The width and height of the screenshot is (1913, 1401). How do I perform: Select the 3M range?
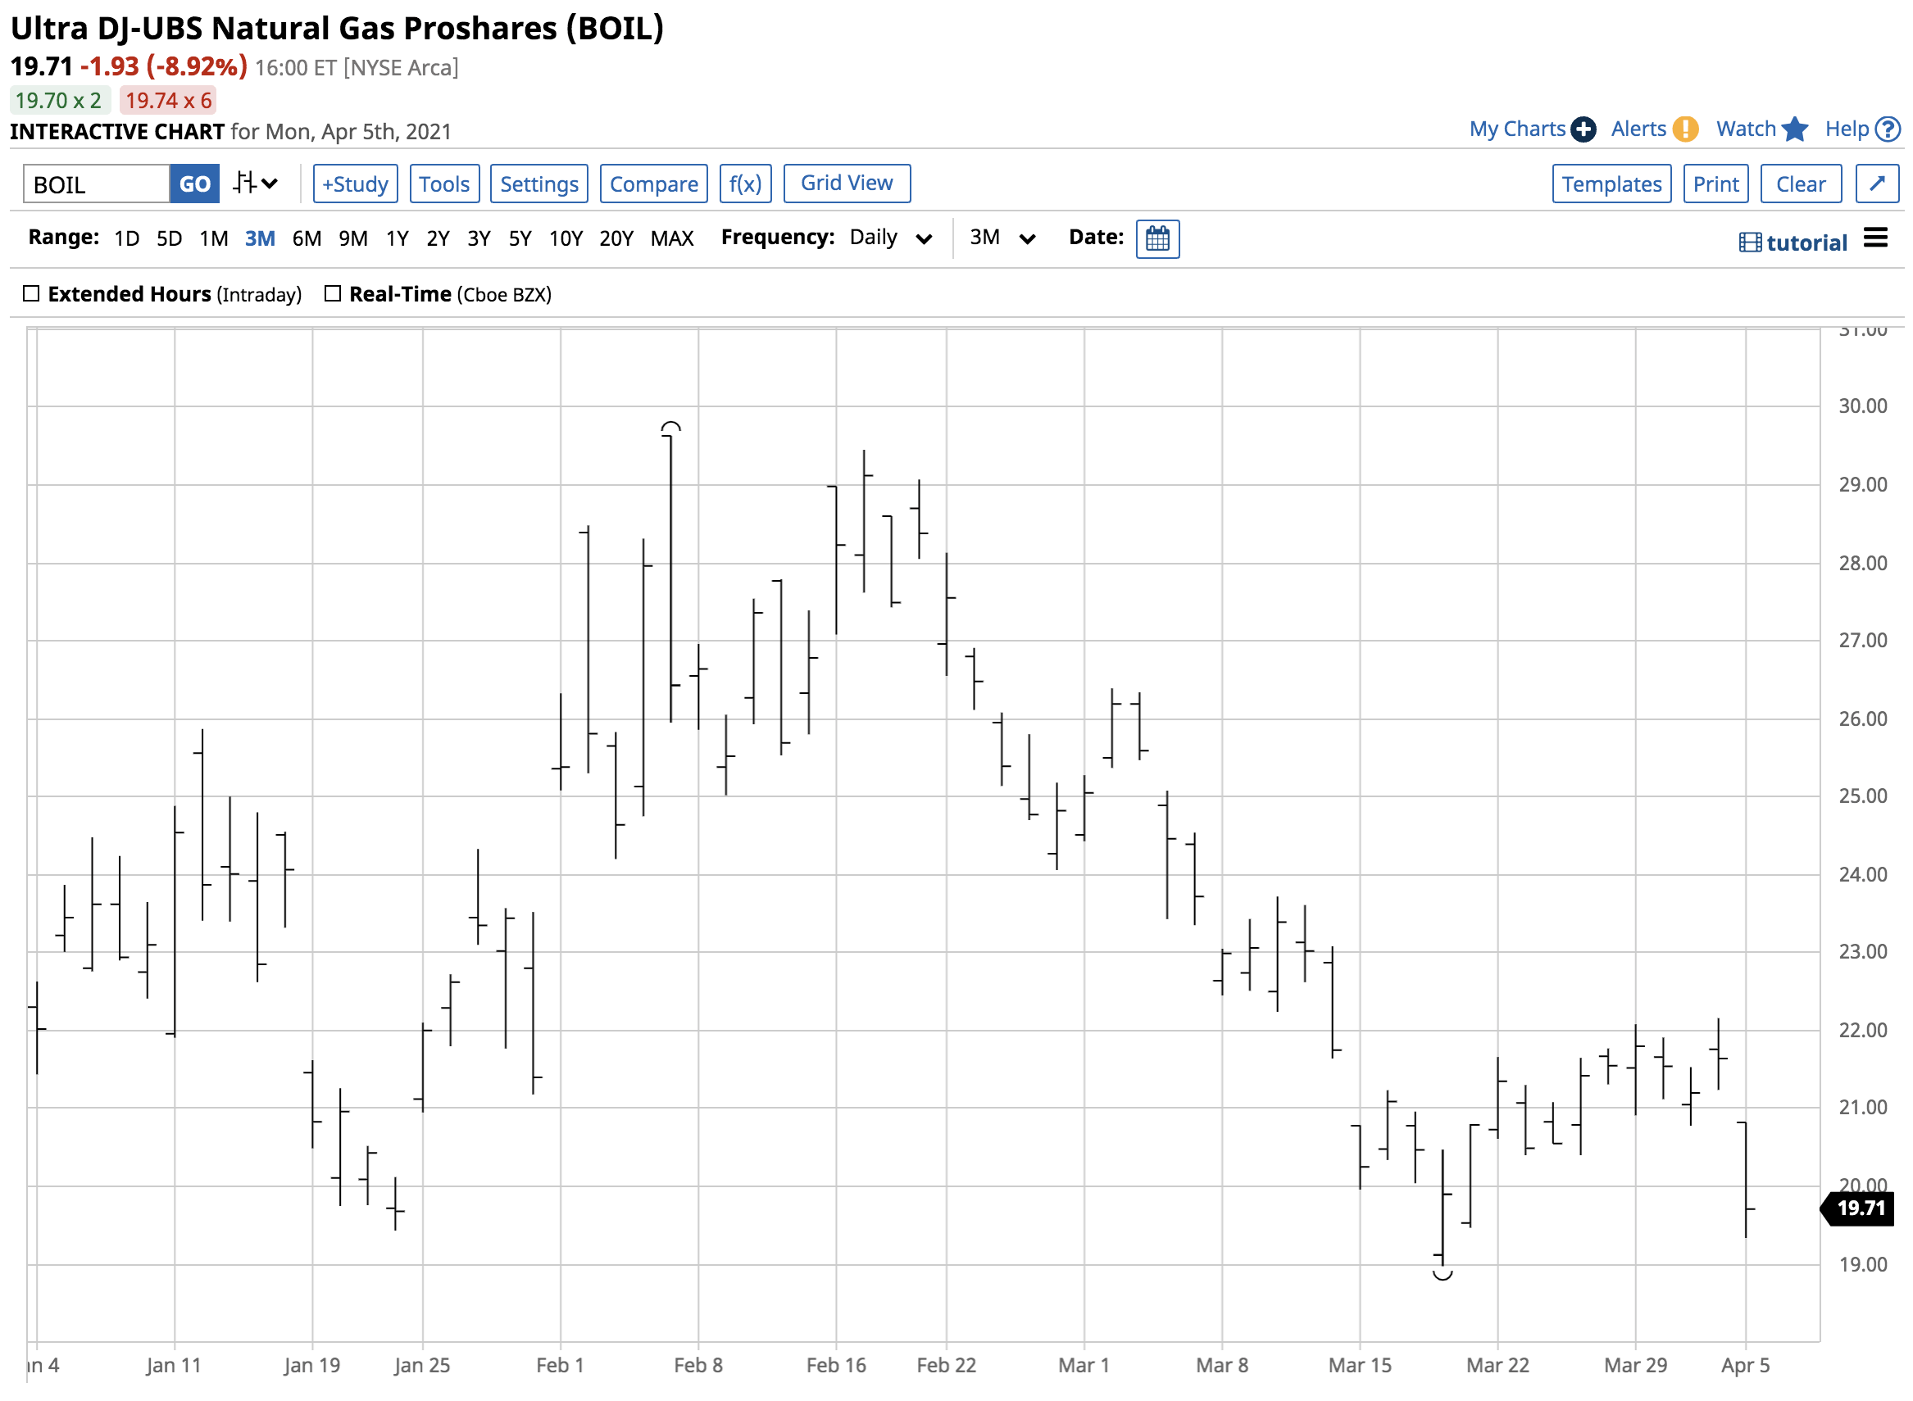pyautogui.click(x=260, y=238)
